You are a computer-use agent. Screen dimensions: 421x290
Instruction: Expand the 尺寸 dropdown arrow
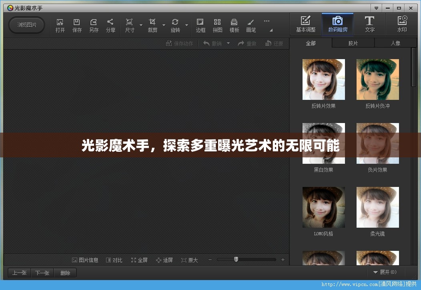pyautogui.click(x=141, y=25)
